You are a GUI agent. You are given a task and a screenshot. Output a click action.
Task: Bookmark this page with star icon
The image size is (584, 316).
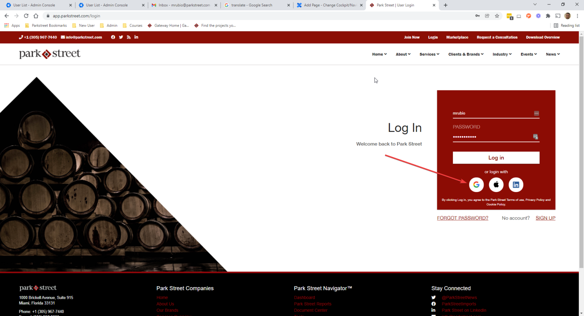pos(497,16)
